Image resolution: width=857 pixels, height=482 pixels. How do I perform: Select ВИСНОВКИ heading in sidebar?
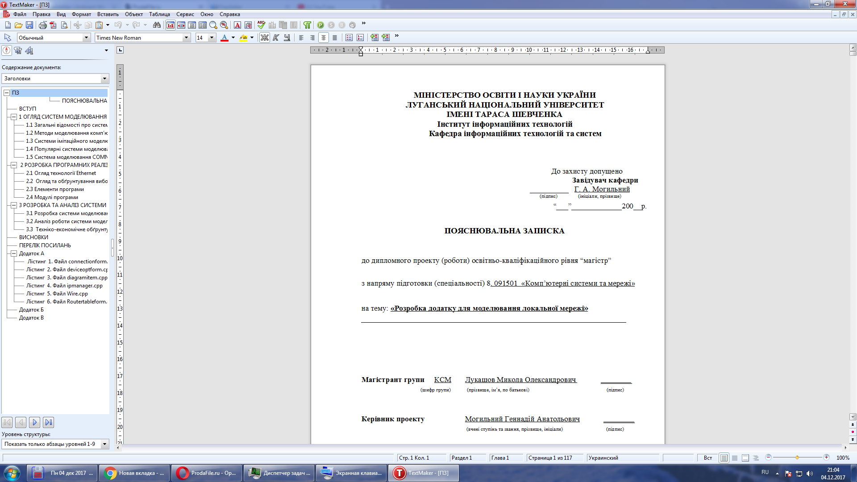[33, 237]
